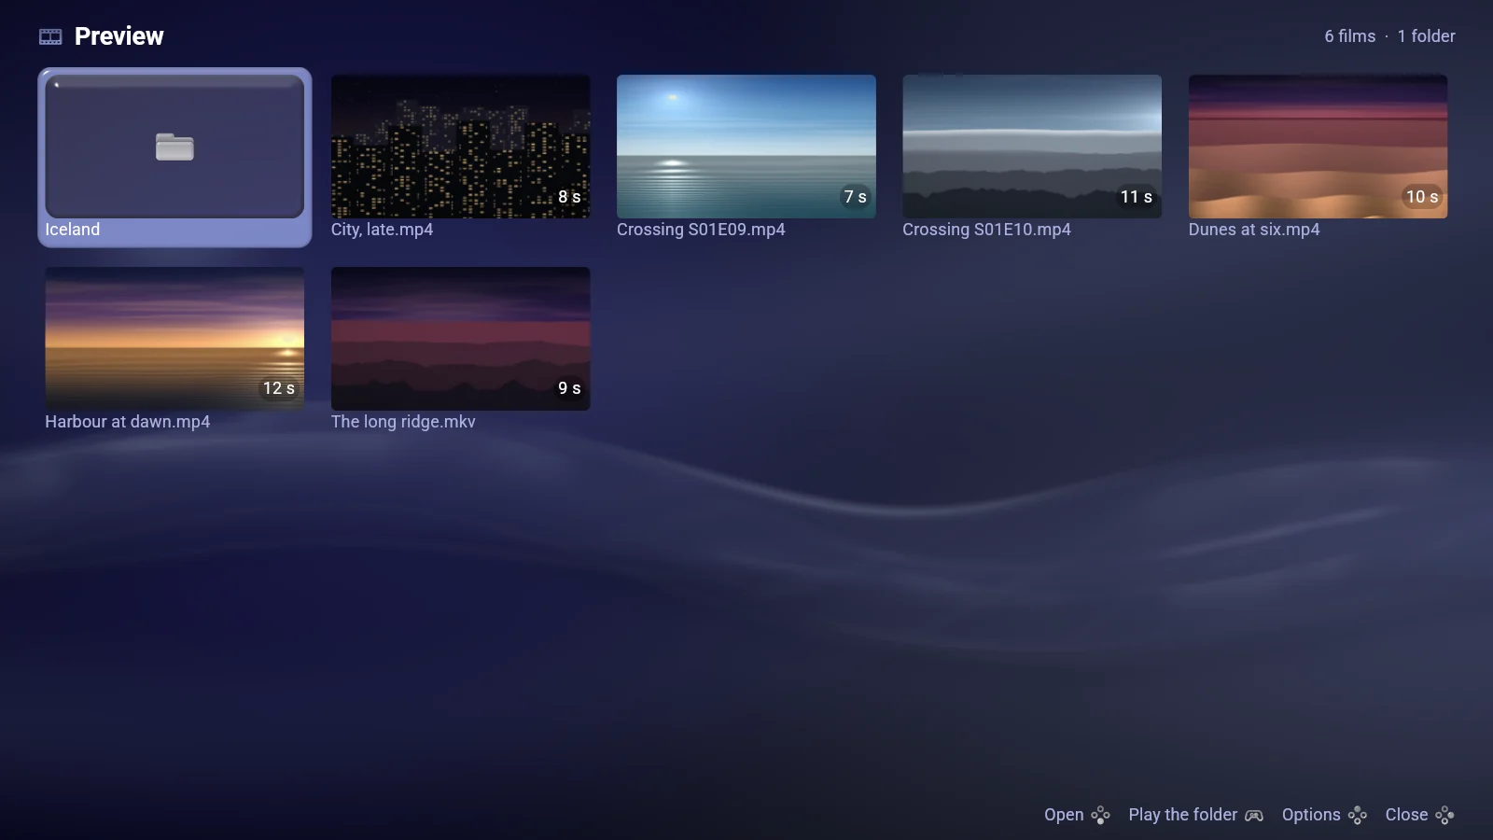Image resolution: width=1493 pixels, height=840 pixels.
Task: Click the Crossing S01E09.mp4 file name
Action: pyautogui.click(x=701, y=230)
